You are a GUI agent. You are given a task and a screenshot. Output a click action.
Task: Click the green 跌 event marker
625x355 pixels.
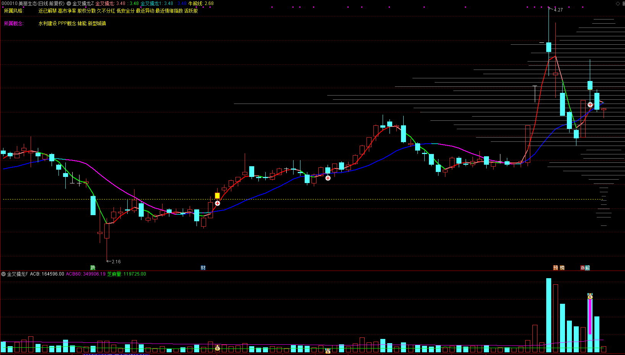click(93, 267)
